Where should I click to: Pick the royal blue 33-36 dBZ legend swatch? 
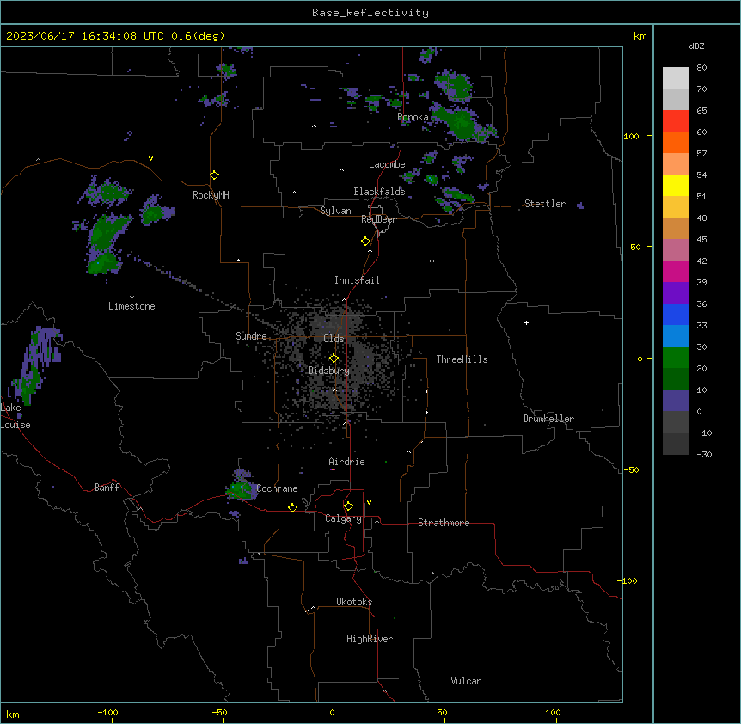pyautogui.click(x=676, y=314)
